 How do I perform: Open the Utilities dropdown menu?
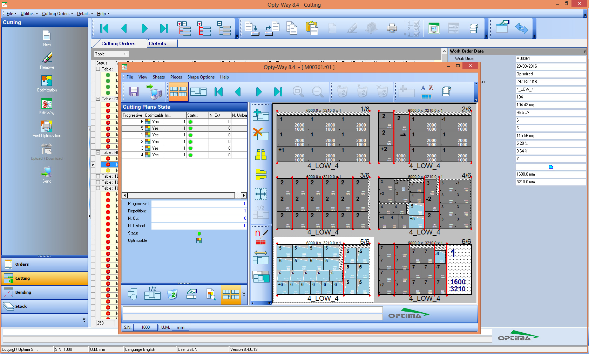point(29,14)
